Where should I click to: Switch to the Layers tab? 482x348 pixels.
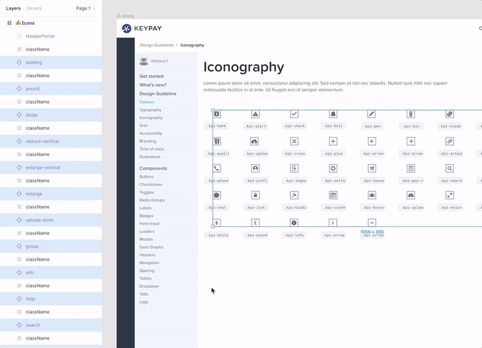pyautogui.click(x=13, y=8)
